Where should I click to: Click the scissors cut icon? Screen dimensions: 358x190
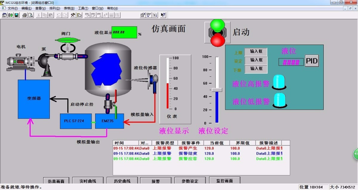(x=38, y=15)
